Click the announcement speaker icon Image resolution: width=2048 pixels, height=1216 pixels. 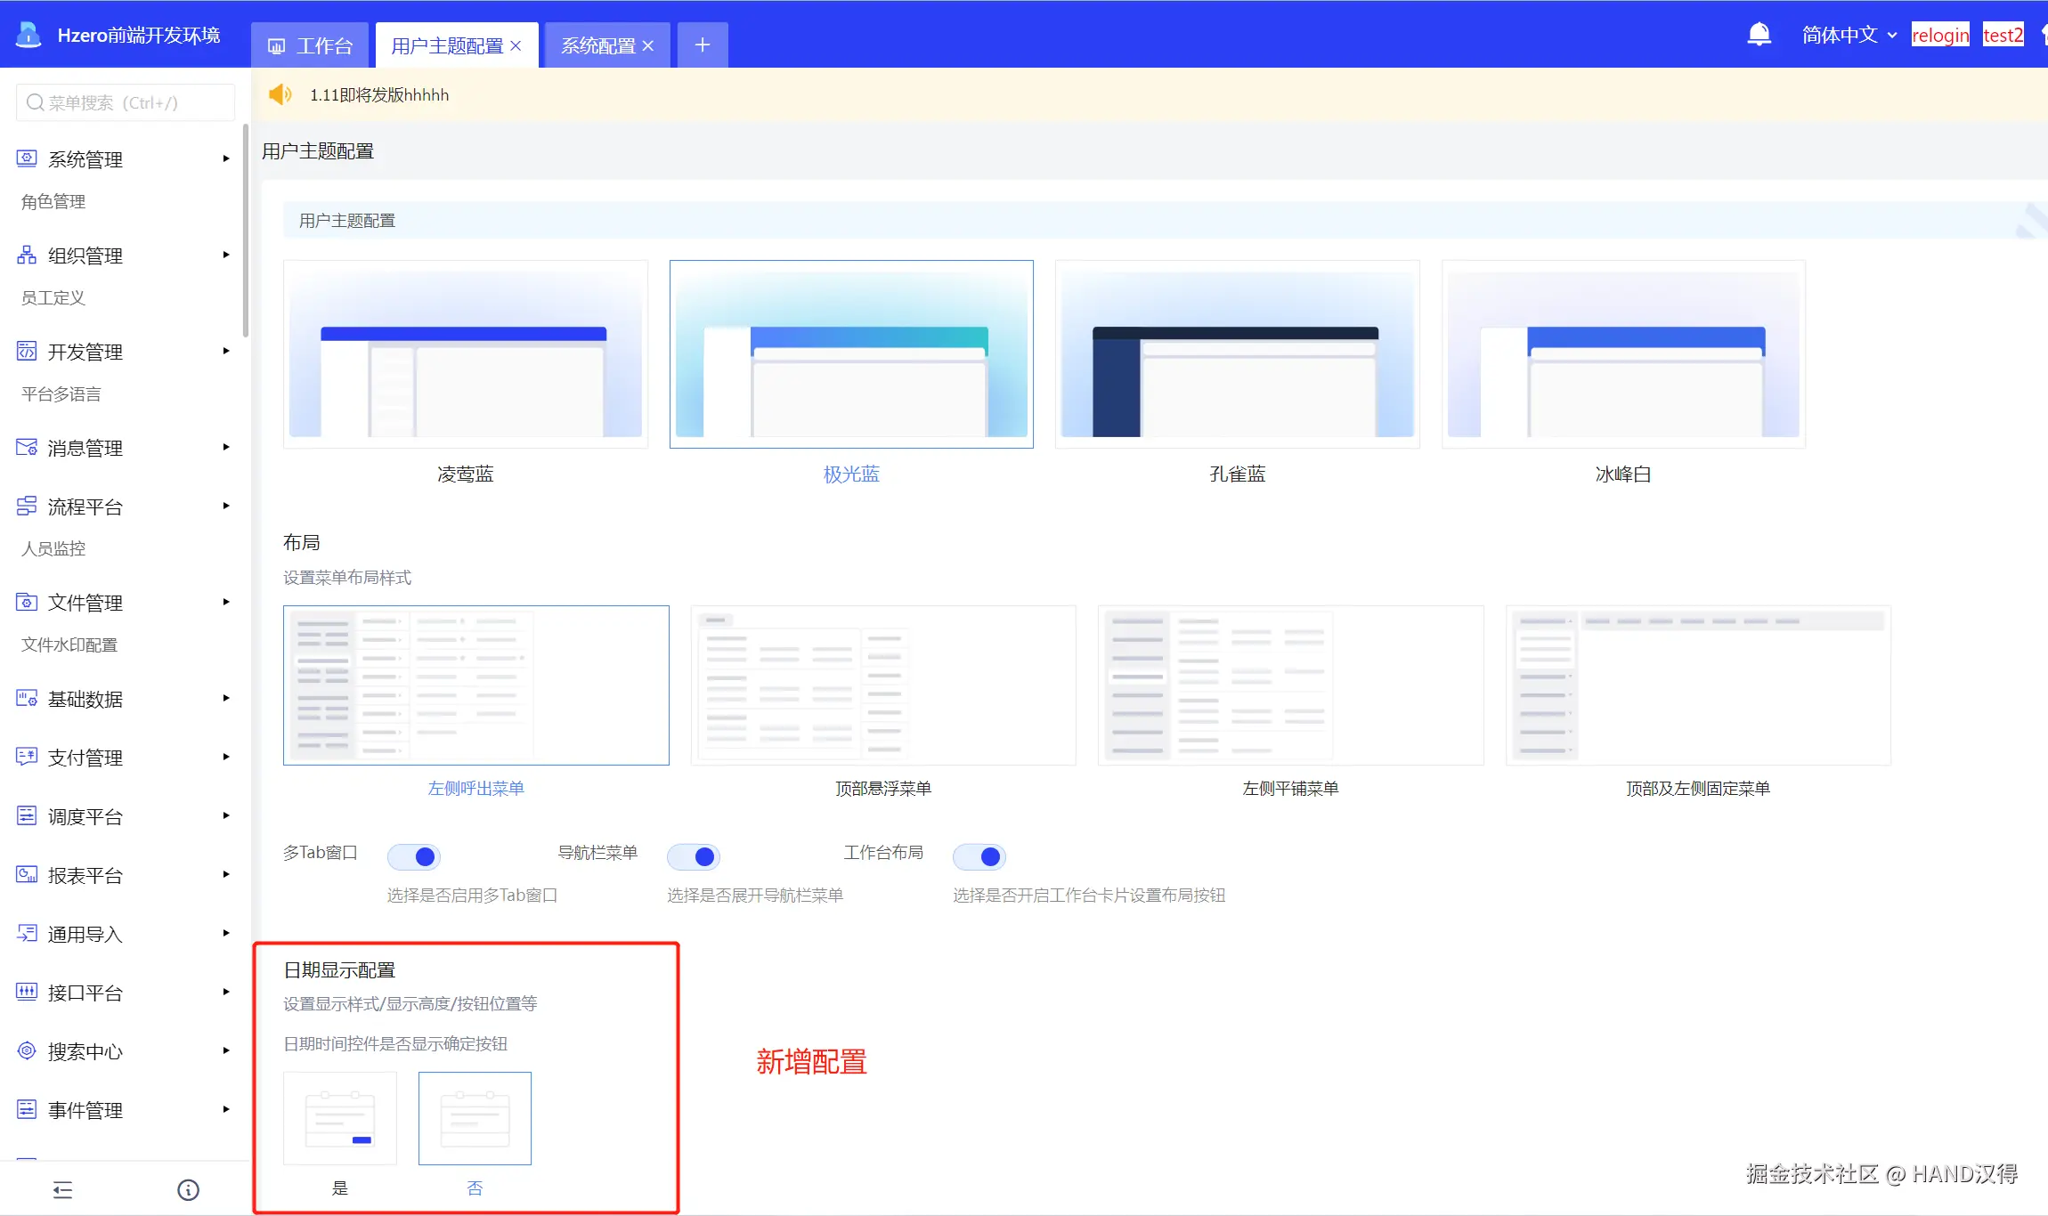click(280, 94)
